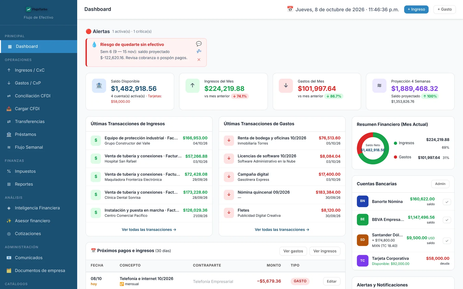
Task: Click the FlujoTurbo logo
Action: [x=37, y=9]
